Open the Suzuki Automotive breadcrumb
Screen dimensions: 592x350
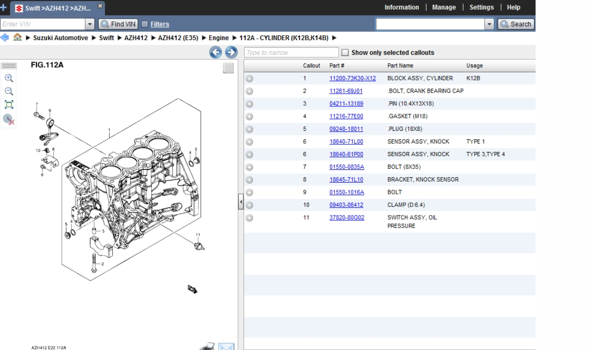(x=60, y=38)
